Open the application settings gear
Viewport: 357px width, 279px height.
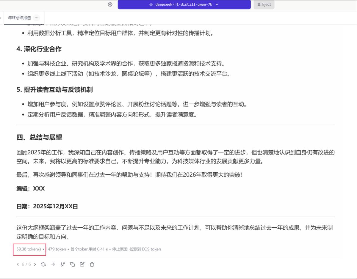pos(110,4)
